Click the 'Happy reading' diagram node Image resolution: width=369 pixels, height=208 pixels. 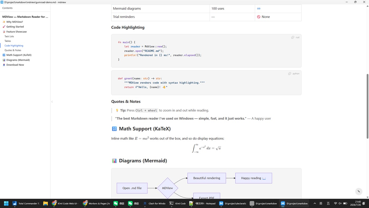253,178
